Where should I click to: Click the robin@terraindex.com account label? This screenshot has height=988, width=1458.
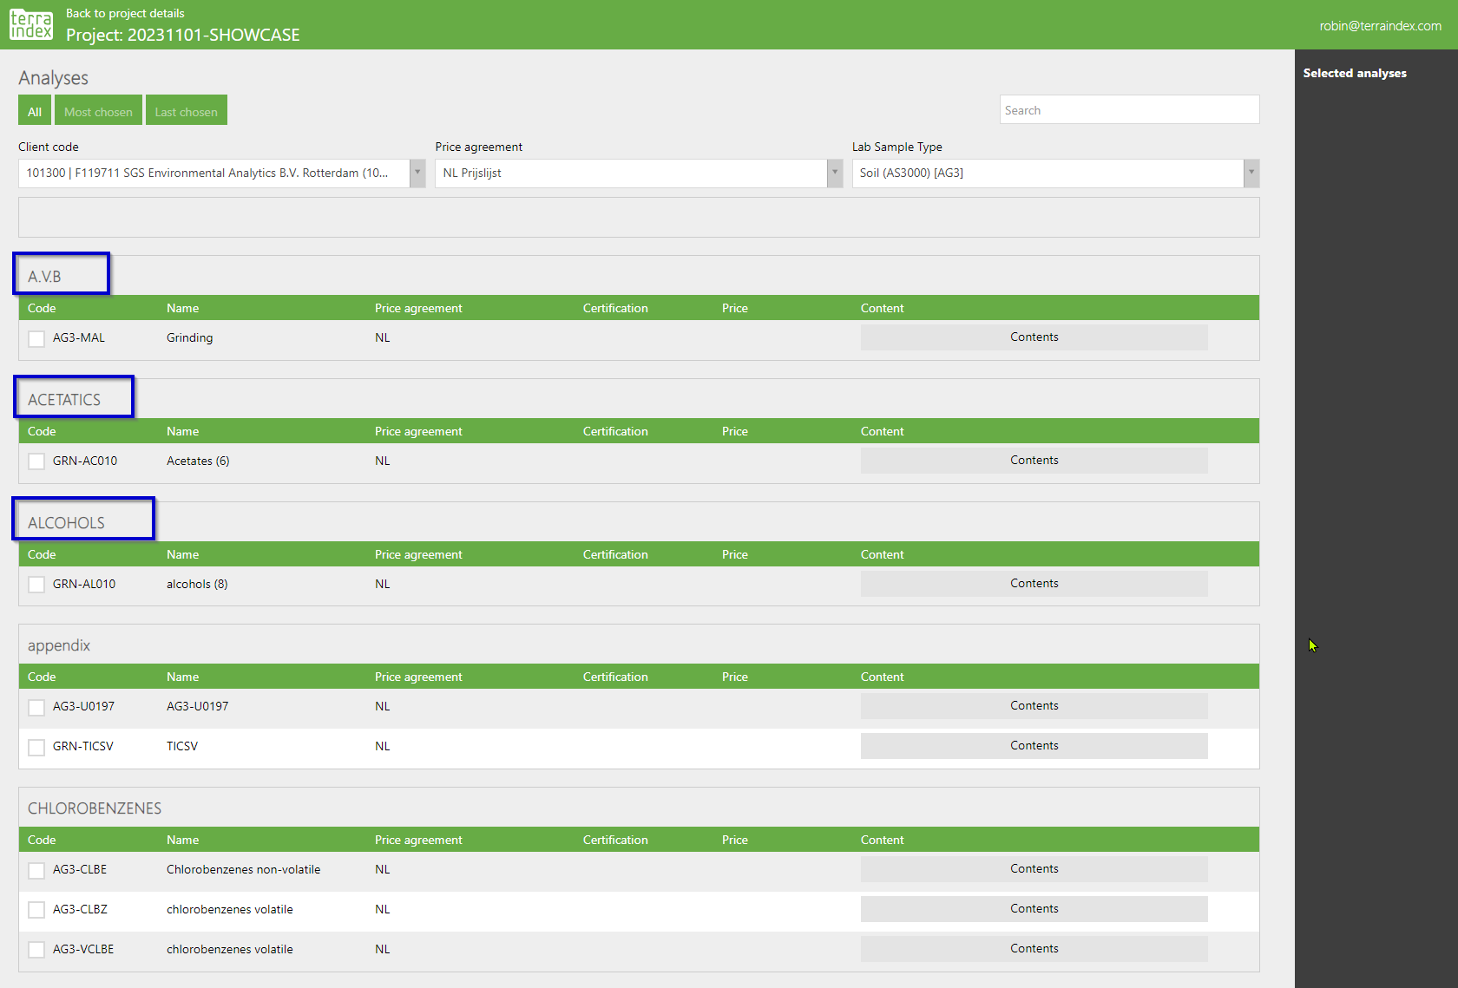(1380, 26)
